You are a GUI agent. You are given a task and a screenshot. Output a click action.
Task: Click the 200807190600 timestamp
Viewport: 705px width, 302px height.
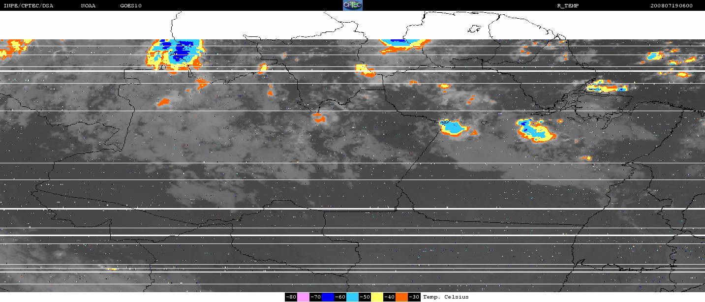click(671, 6)
